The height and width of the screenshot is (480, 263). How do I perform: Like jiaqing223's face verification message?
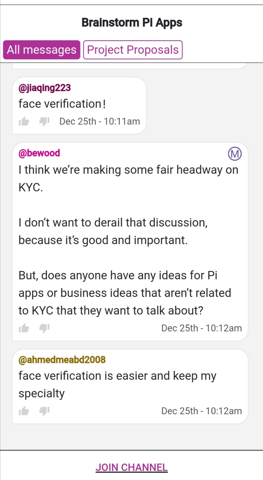(x=24, y=121)
